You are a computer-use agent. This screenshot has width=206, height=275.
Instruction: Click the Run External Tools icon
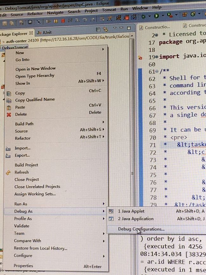(170, 15)
